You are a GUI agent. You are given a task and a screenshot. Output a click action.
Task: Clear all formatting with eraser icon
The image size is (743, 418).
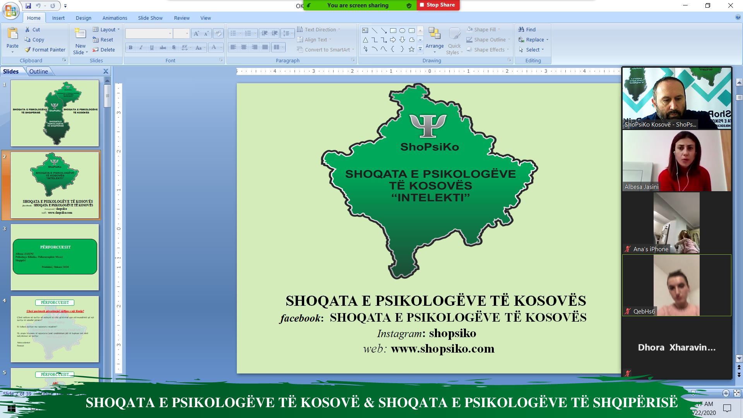pos(218,34)
